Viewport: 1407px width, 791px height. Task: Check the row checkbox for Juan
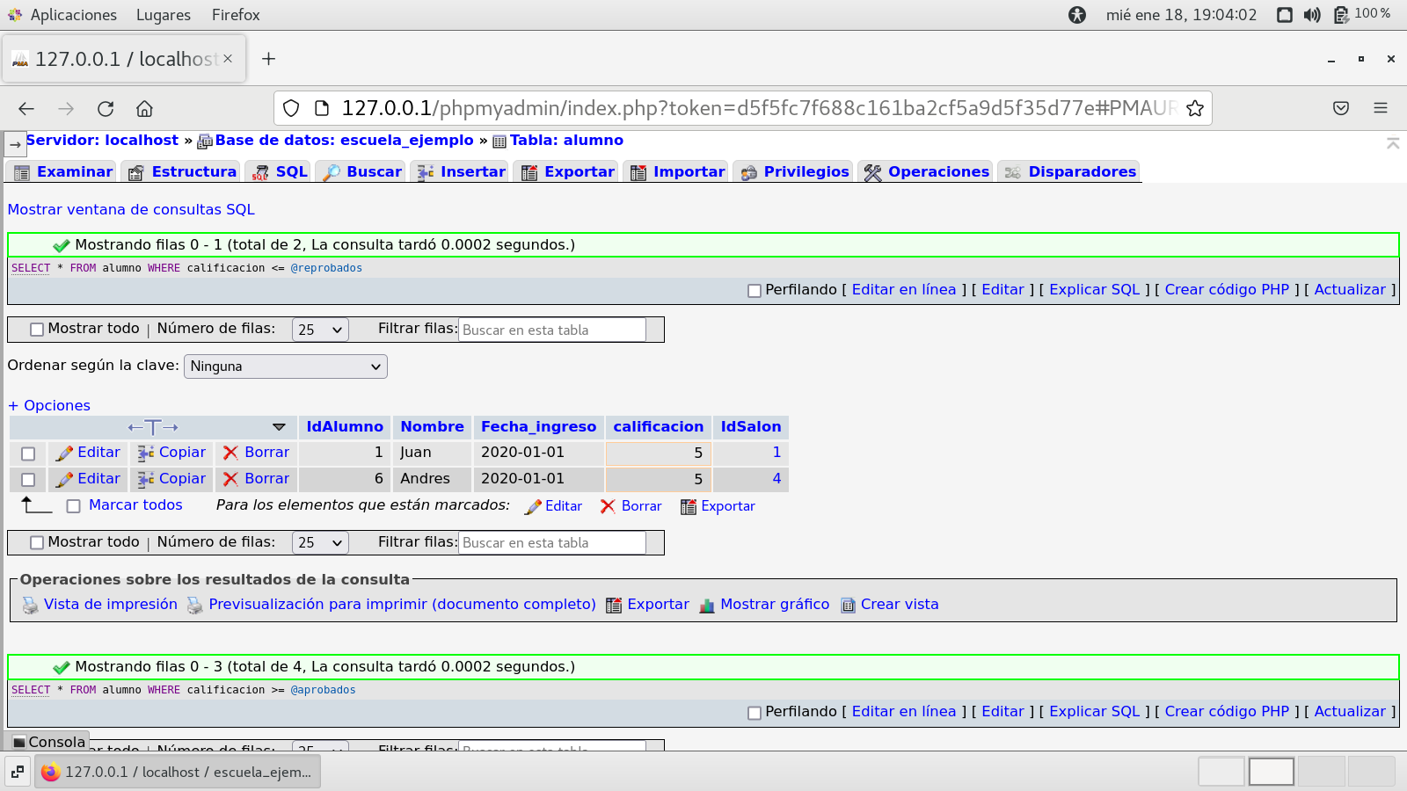28,454
